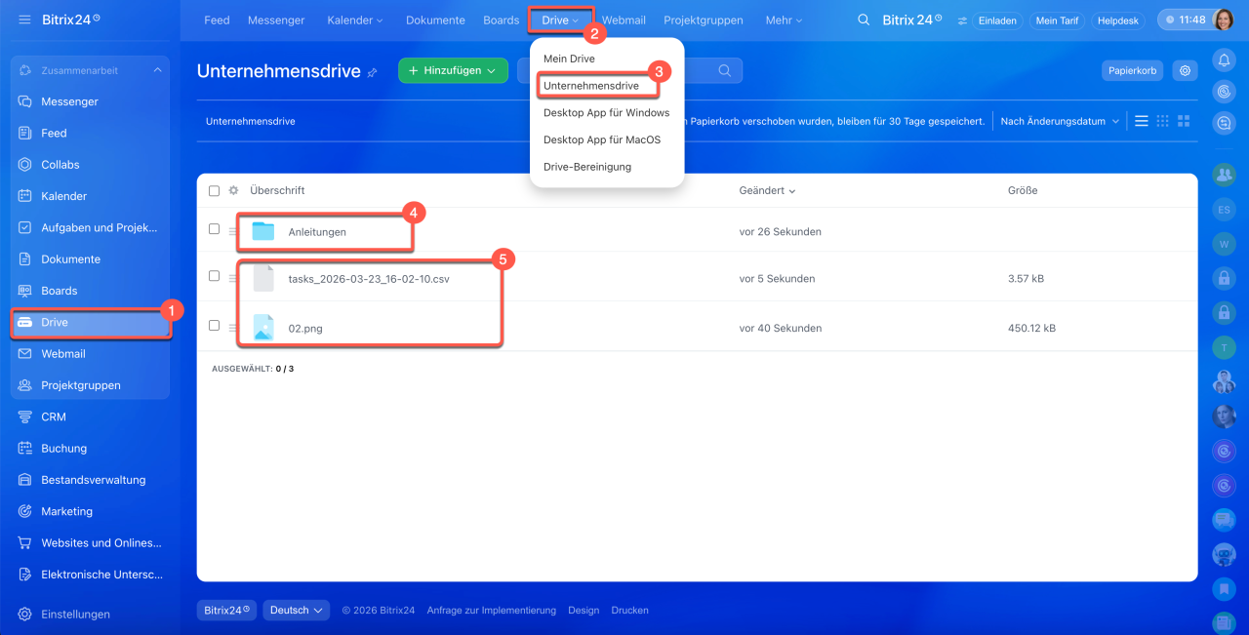Click Anfrage zur Implementierung footer link

[x=492, y=611]
